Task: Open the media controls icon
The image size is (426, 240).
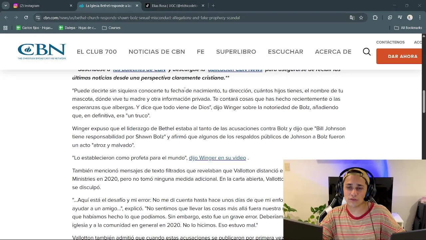Action: click(400, 18)
